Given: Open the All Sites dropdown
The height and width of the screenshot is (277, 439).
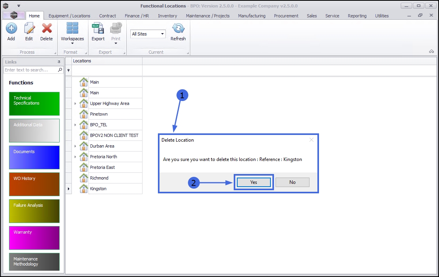Looking at the screenshot, I should pyautogui.click(x=148, y=34).
